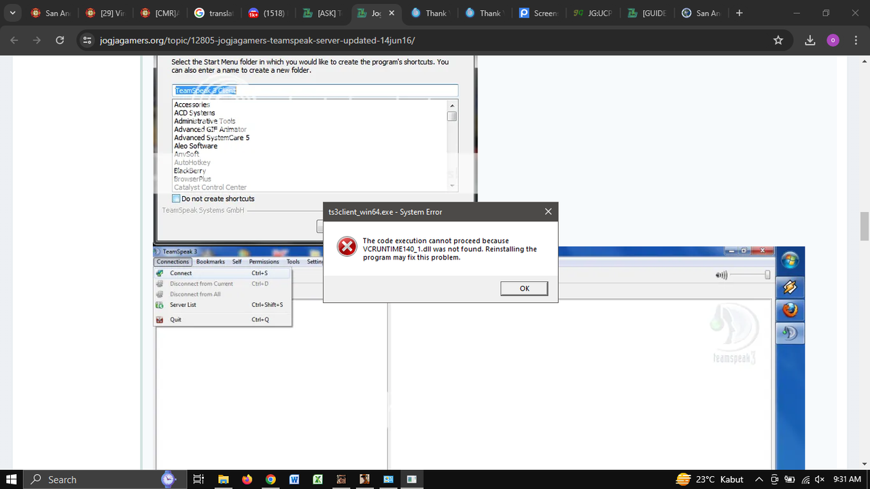This screenshot has width=870, height=489.
Task: Switch to the "Screens" tab
Action: point(538,13)
